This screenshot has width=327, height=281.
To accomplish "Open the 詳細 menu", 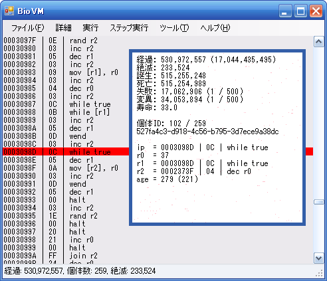I will point(63,28).
